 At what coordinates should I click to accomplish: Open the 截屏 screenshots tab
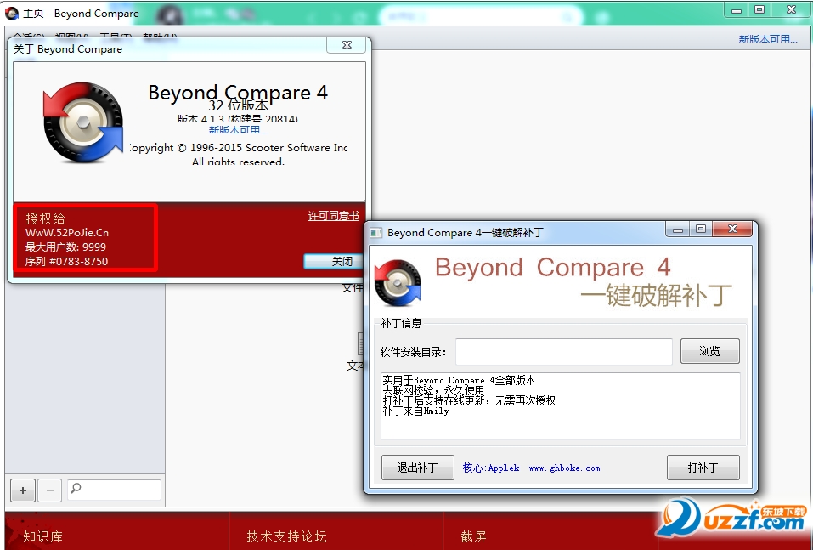tap(473, 536)
